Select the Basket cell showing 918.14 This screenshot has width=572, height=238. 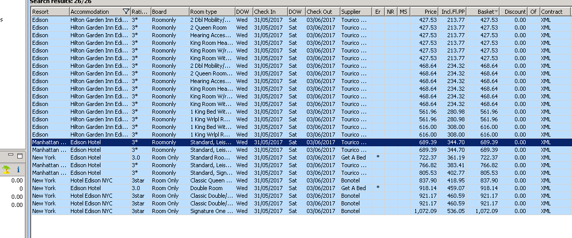483,188
